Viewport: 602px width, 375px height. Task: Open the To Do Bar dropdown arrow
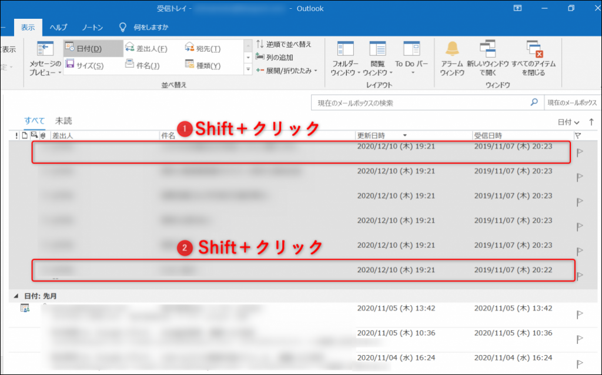[413, 72]
